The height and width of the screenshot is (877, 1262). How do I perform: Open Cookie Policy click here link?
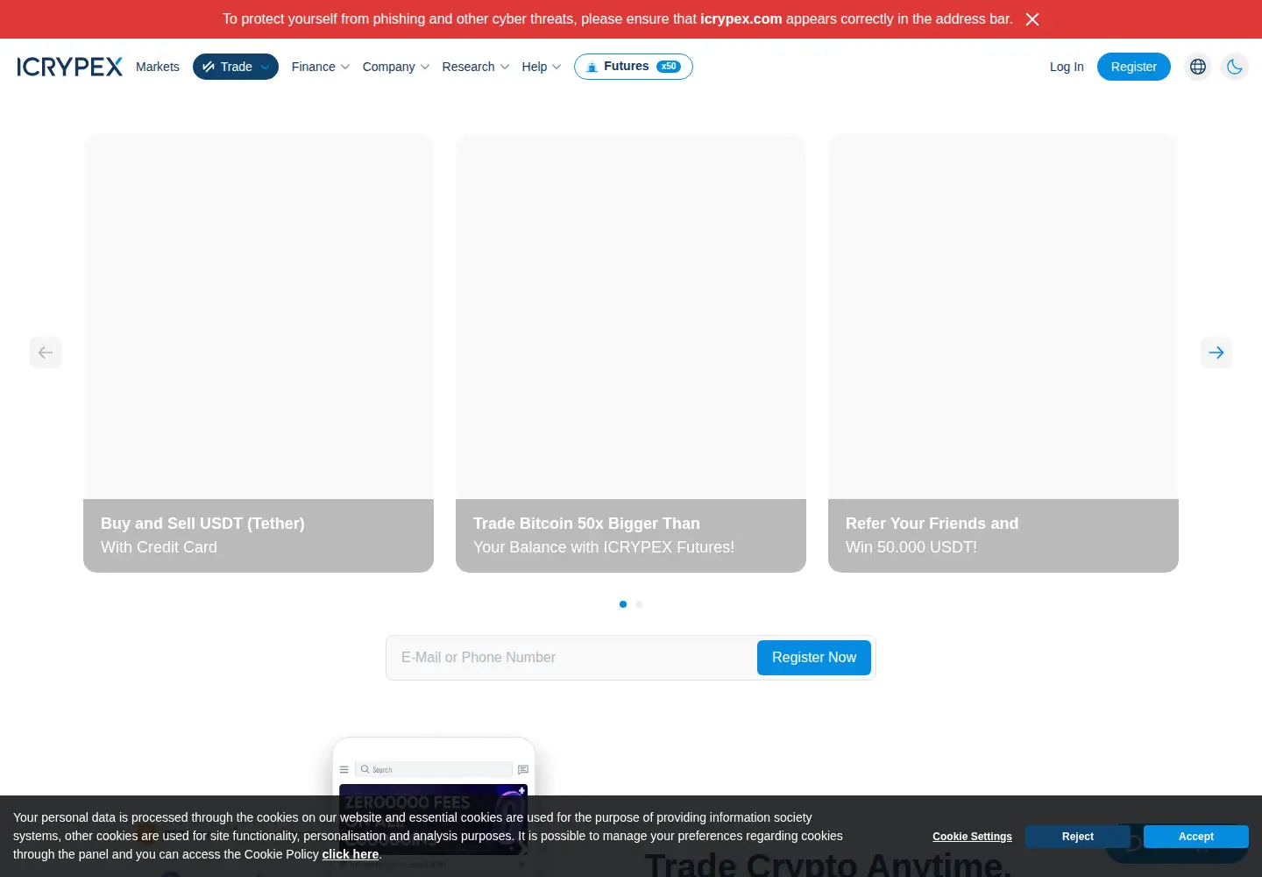(351, 854)
